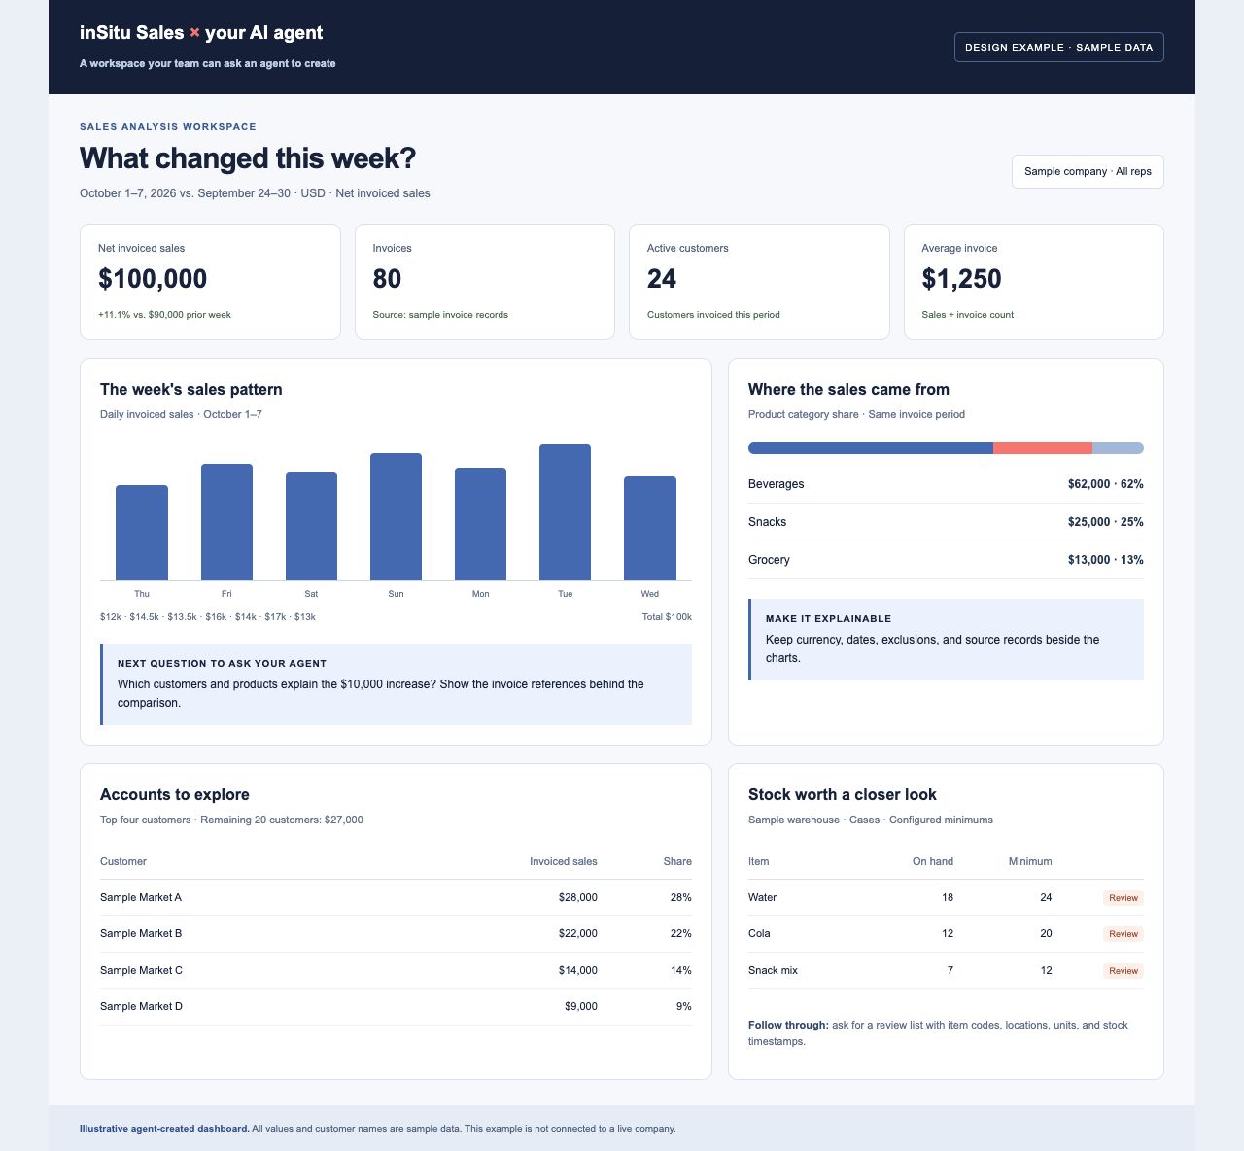Click the Sales Analysis Workspace label
The height and width of the screenshot is (1151, 1244).
click(168, 126)
